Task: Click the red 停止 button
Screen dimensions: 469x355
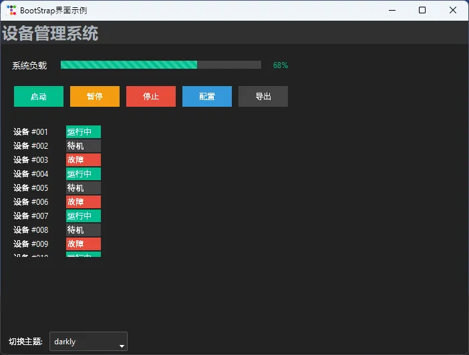Action: [151, 97]
